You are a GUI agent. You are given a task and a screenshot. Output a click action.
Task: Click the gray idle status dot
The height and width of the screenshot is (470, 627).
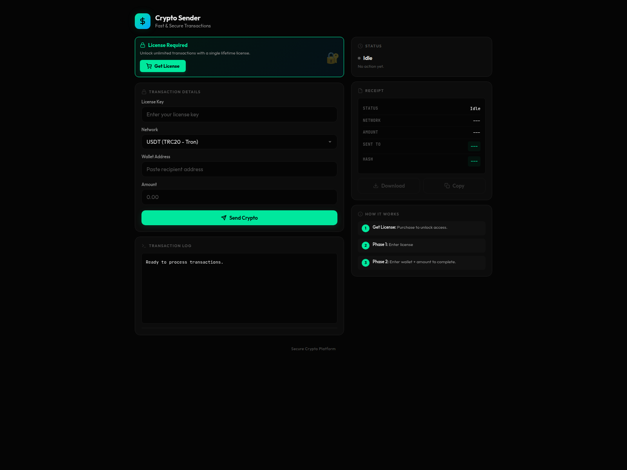pyautogui.click(x=359, y=58)
